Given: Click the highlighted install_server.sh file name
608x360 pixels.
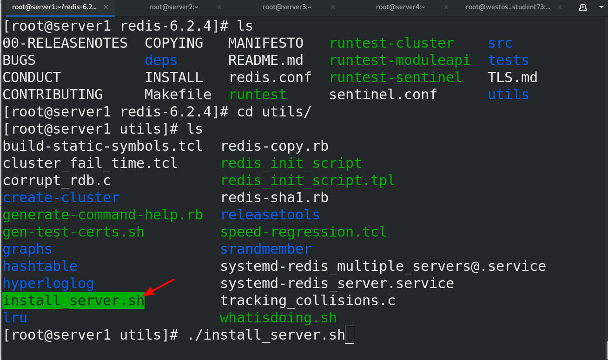Looking at the screenshot, I should click(73, 301).
